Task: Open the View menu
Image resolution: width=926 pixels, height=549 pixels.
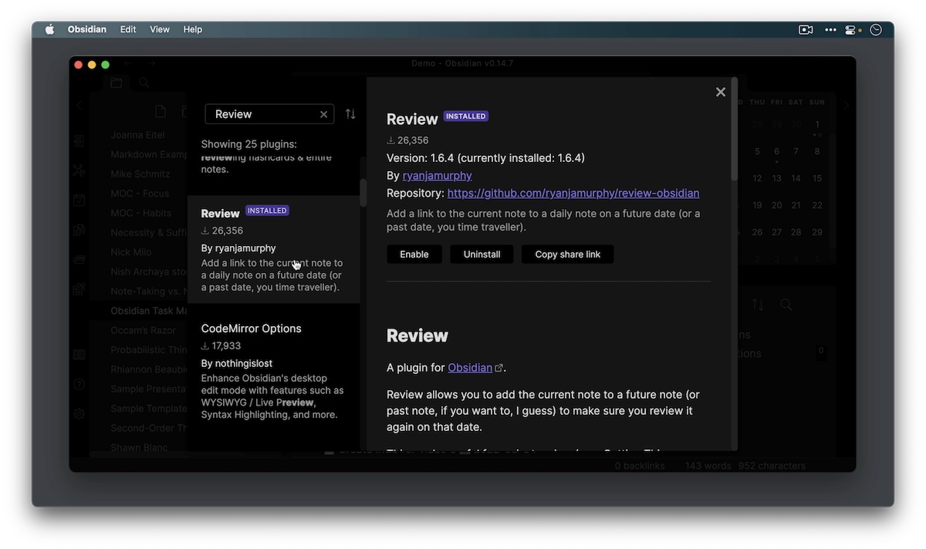Action: click(x=160, y=29)
